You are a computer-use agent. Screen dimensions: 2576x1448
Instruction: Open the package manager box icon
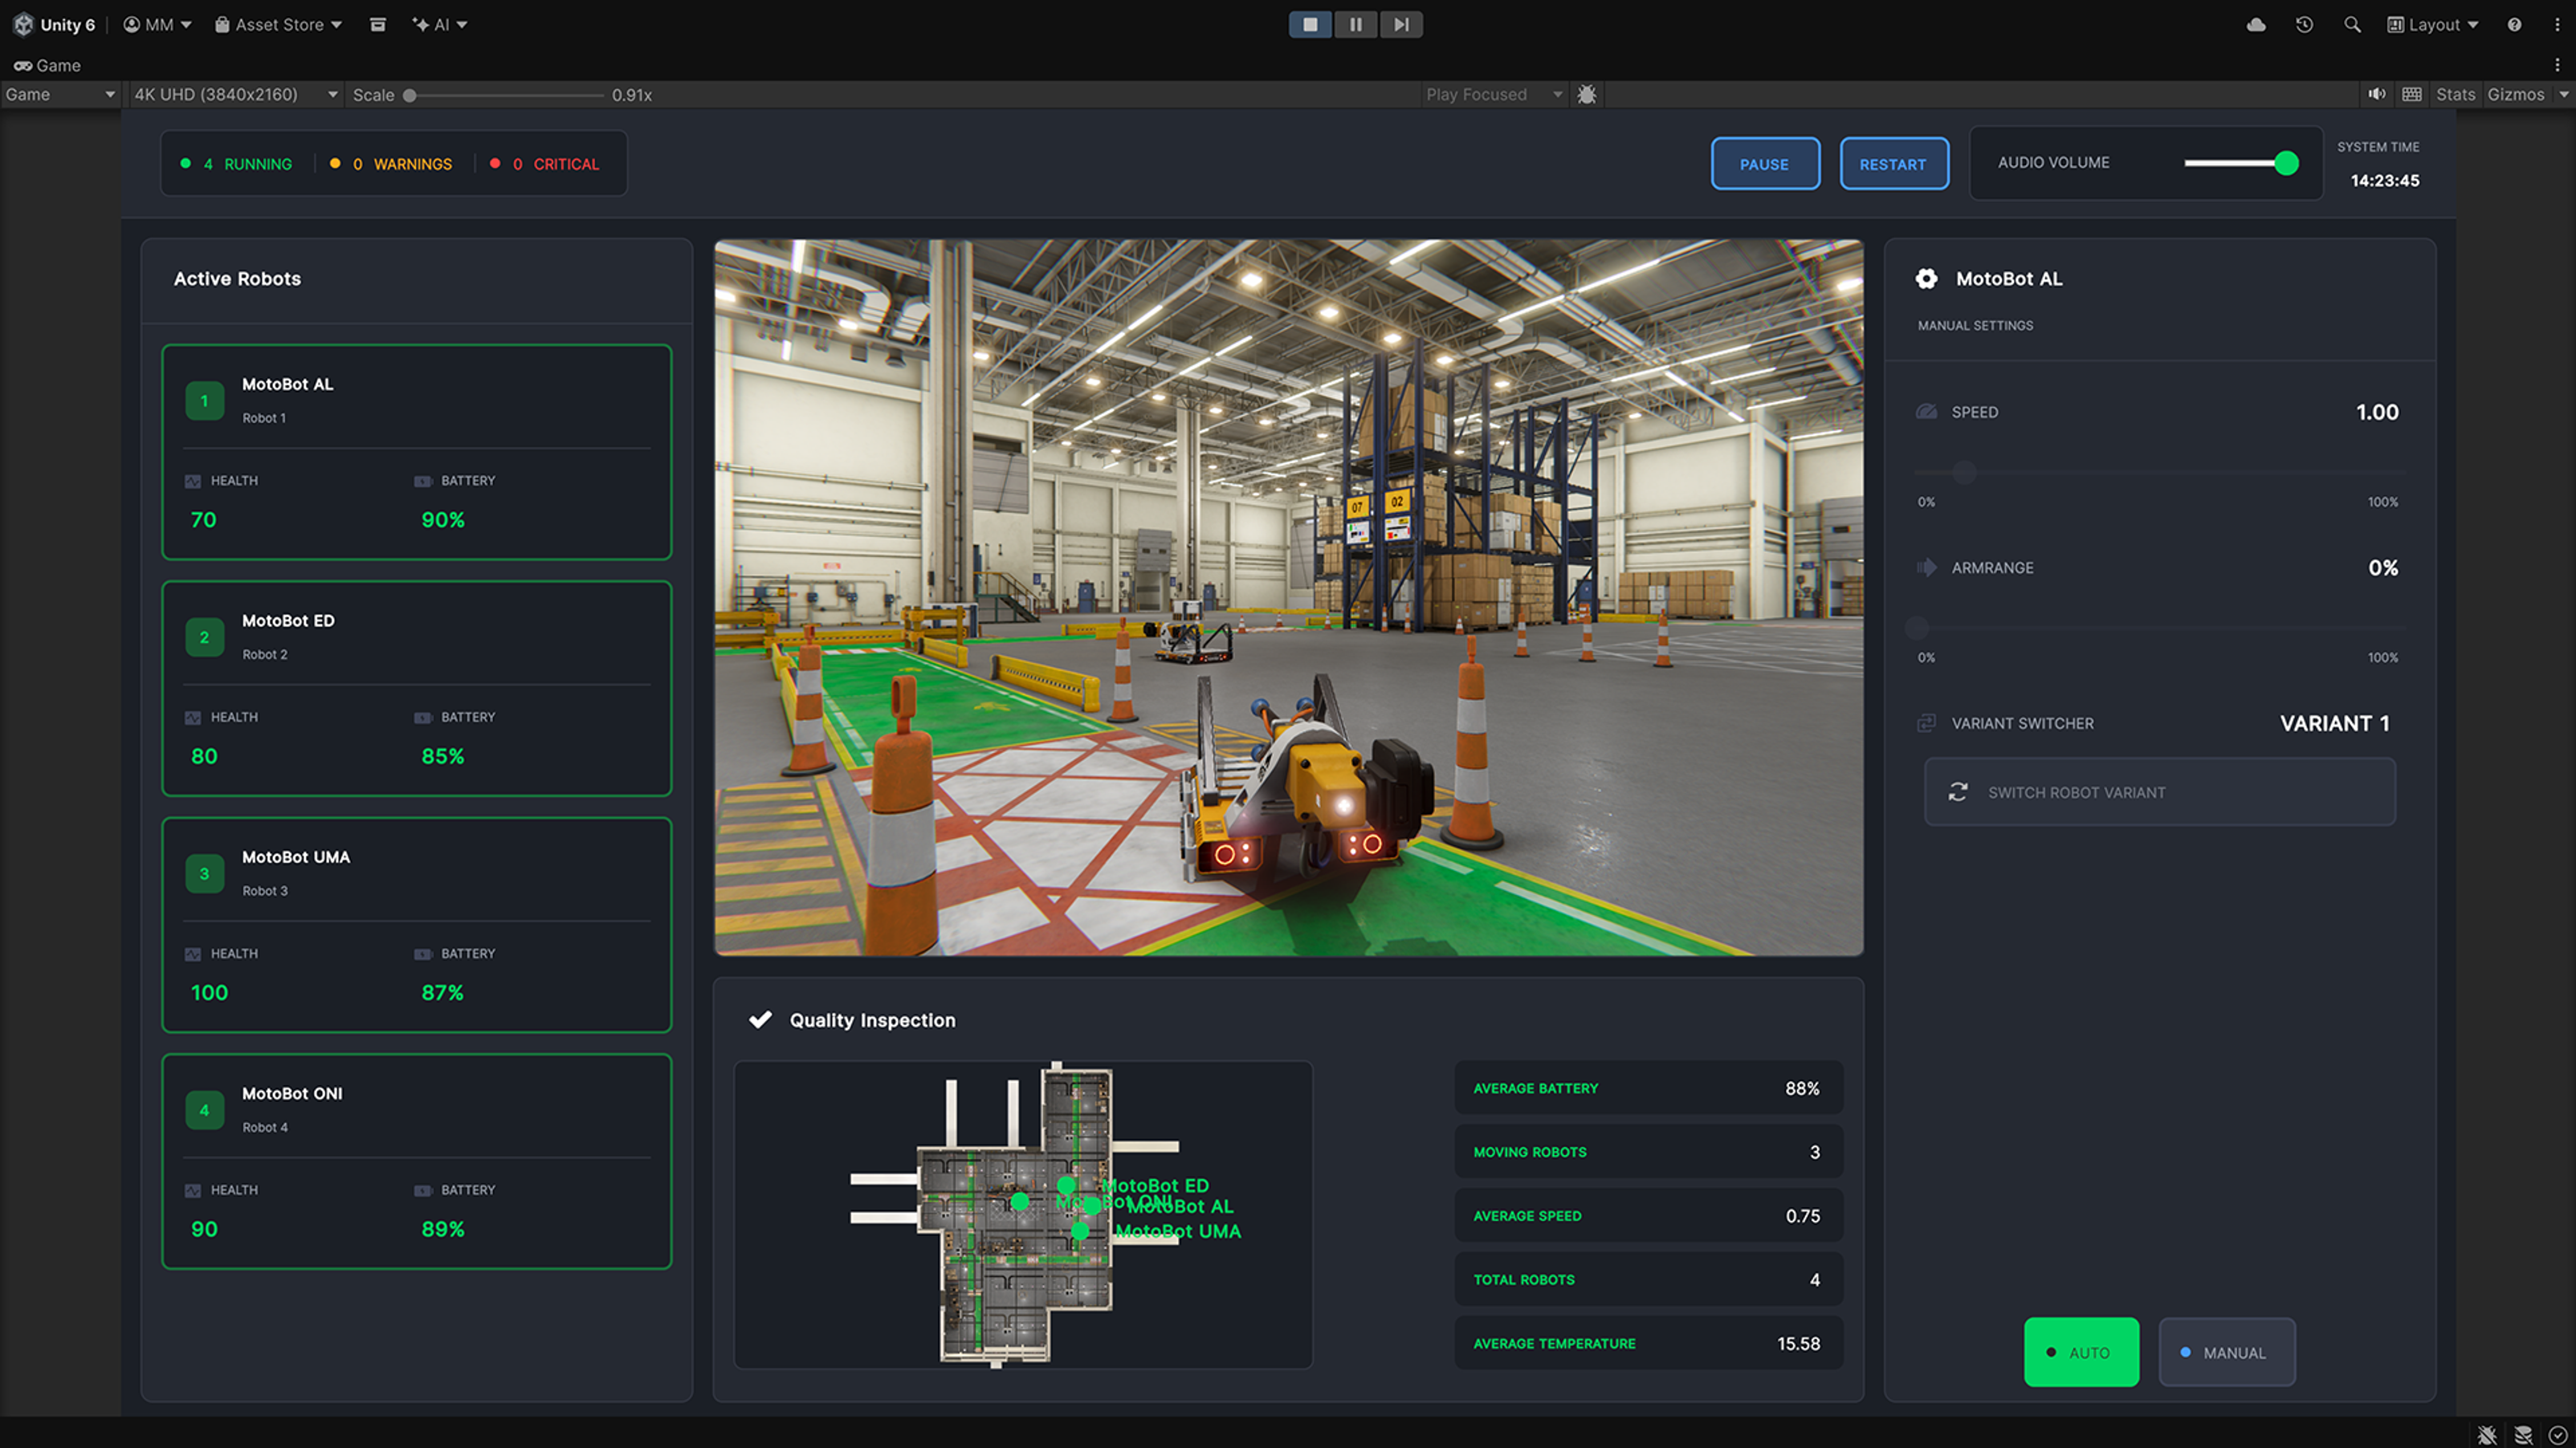tap(377, 24)
